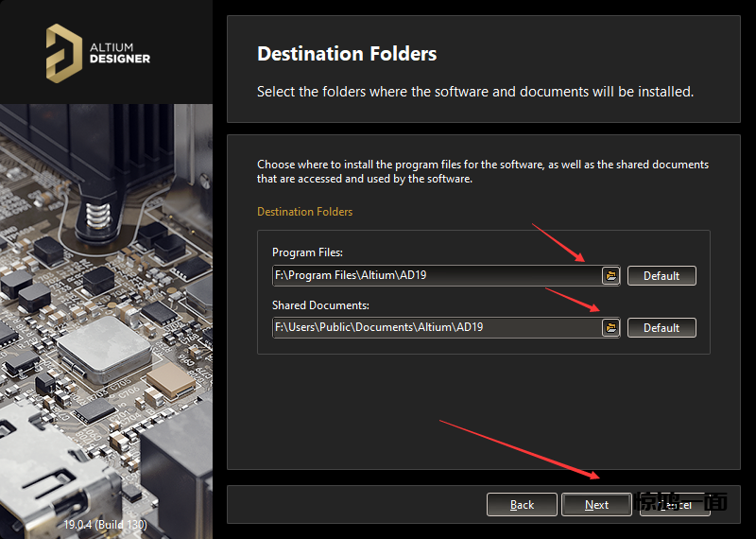Click the gold "Destination Folders" section label
The image size is (756, 539).
(304, 212)
